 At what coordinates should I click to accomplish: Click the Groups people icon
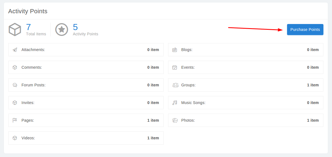click(x=175, y=85)
